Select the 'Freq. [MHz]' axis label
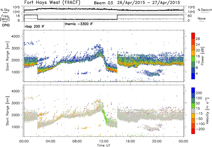Image resolution: width=212 pixels, height=147 pixels. point(5,18)
